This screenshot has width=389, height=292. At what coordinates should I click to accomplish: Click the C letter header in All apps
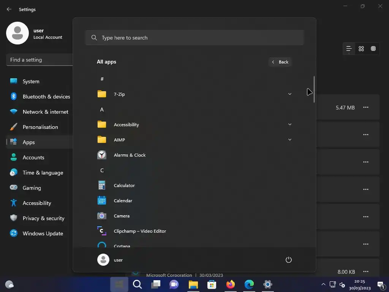pos(102,170)
